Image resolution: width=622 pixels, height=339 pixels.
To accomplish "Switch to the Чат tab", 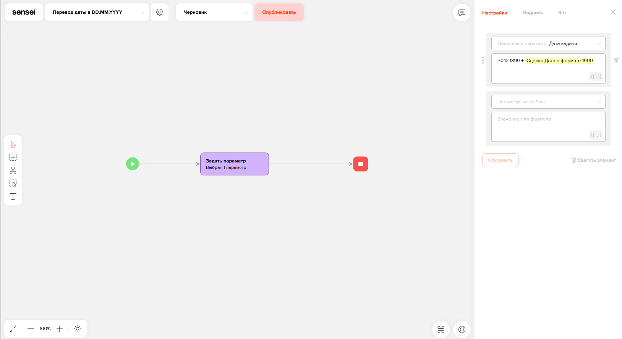I will [x=562, y=13].
